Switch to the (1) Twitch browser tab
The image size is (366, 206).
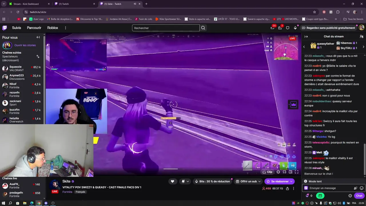point(75,4)
